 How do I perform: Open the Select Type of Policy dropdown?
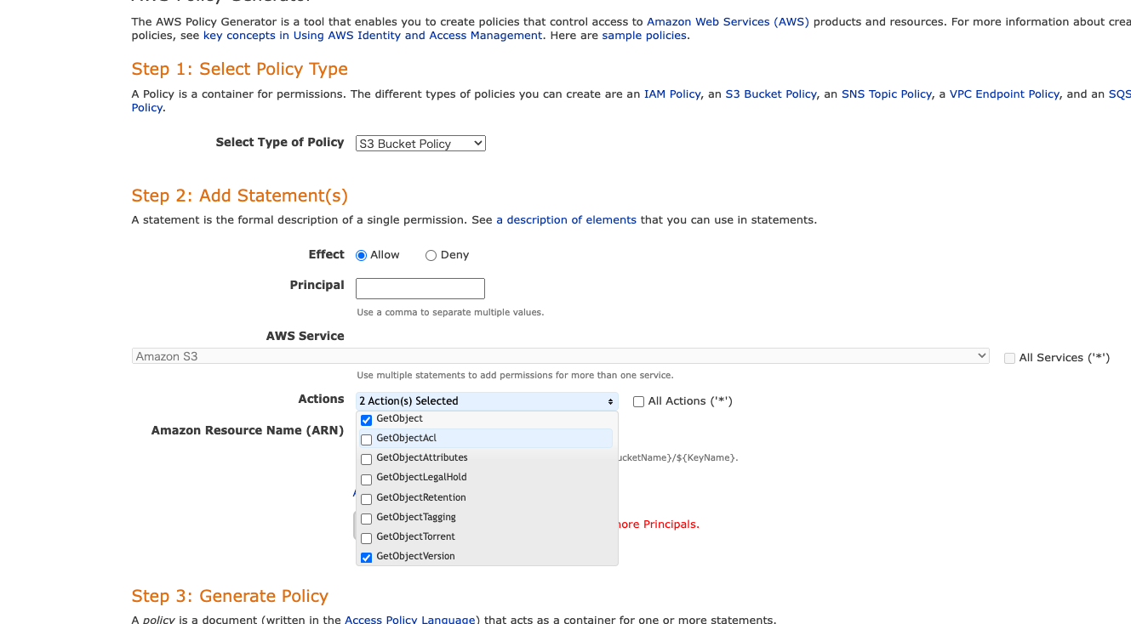pyautogui.click(x=420, y=144)
